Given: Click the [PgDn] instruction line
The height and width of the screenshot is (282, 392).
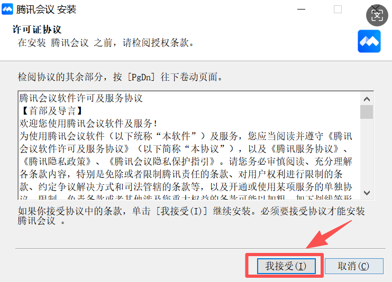Looking at the screenshot, I should click(120, 77).
